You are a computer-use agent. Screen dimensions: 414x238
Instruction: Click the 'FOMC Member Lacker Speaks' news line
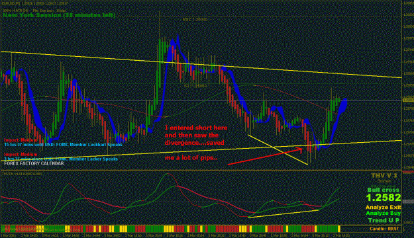pyautogui.click(x=61, y=159)
